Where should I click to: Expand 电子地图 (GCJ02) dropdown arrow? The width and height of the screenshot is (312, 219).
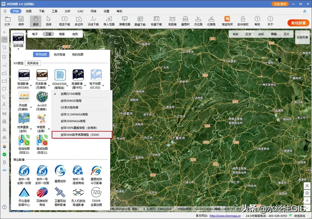coord(103,86)
